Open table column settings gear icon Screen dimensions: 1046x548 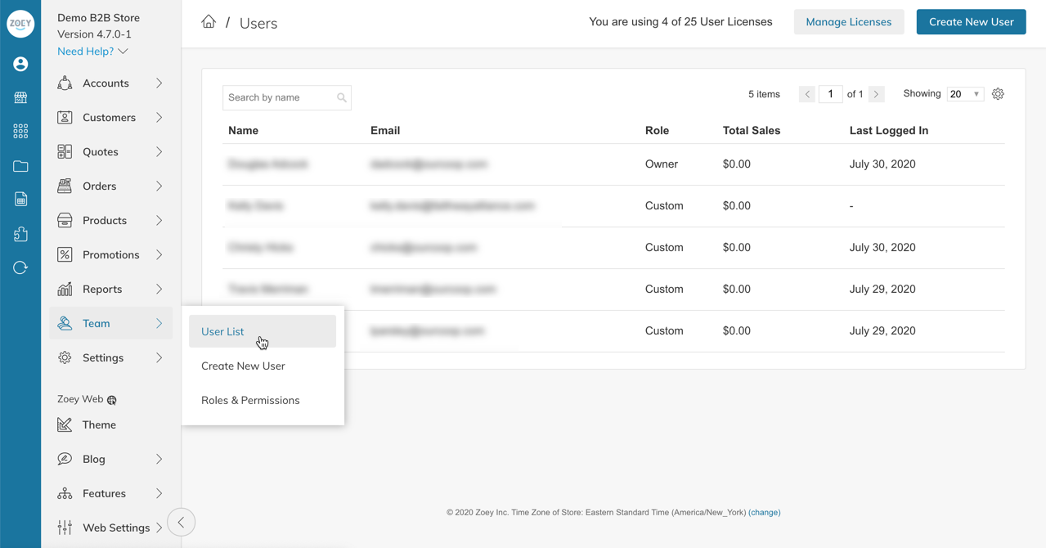pos(998,94)
